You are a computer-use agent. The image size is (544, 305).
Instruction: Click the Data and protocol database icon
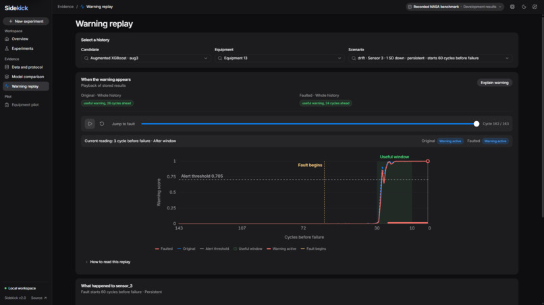click(7, 67)
